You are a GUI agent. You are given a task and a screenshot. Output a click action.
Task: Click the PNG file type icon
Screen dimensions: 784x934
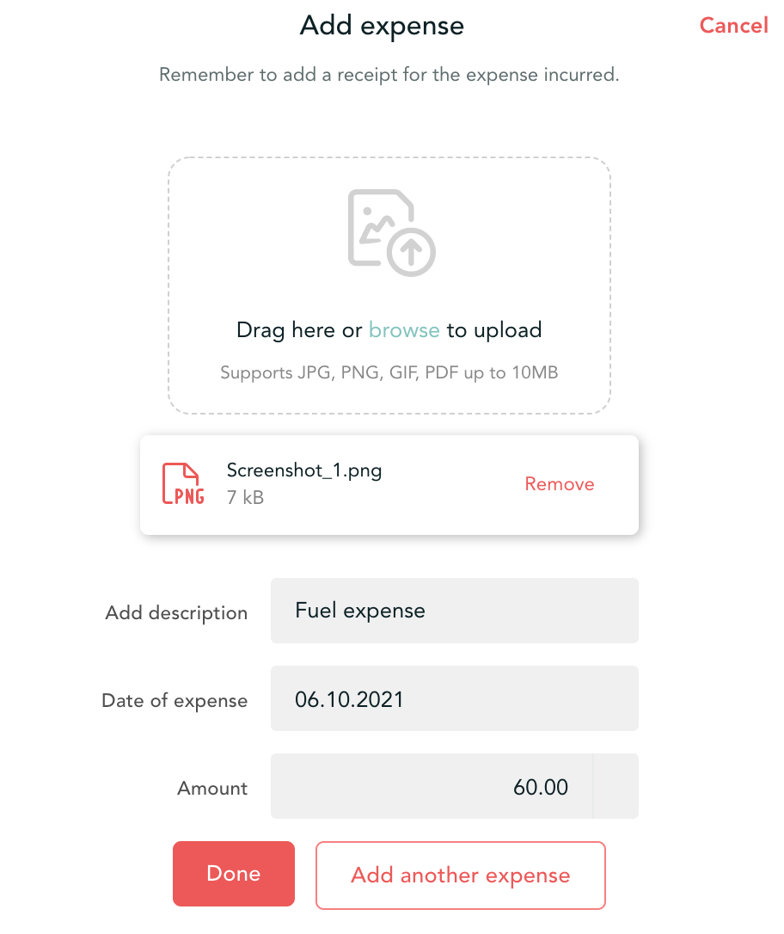point(182,484)
